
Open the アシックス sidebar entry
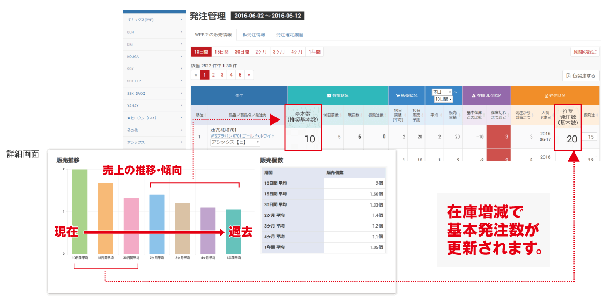[155, 142]
